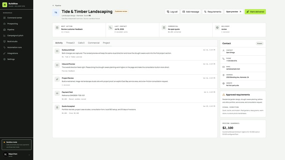This screenshot has height=160, width=285.
Task: Click the contact email icon
Action: pyautogui.click(x=223, y=67)
